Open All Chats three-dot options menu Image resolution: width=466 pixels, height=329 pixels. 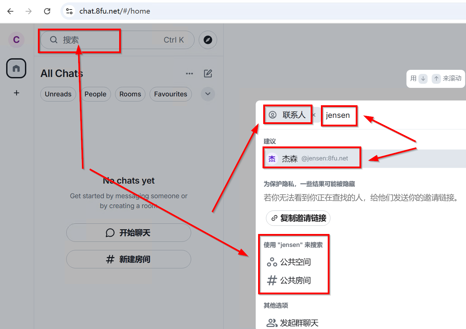point(189,74)
